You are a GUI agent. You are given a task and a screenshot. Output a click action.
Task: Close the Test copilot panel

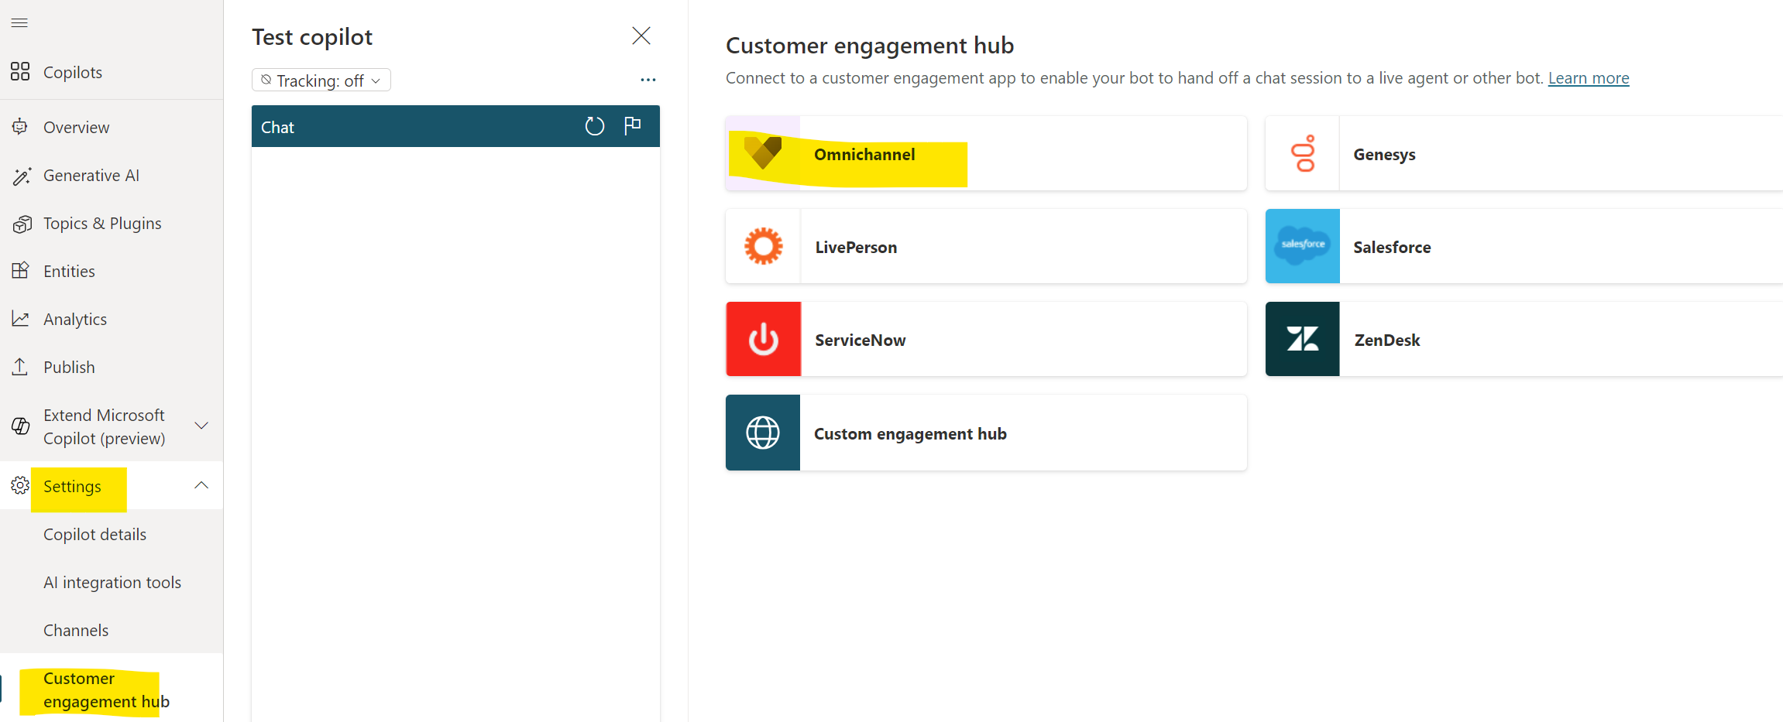(x=641, y=36)
